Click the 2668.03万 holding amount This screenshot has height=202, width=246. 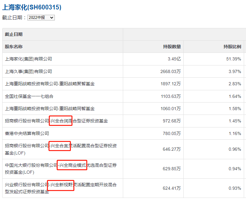click(x=170, y=71)
